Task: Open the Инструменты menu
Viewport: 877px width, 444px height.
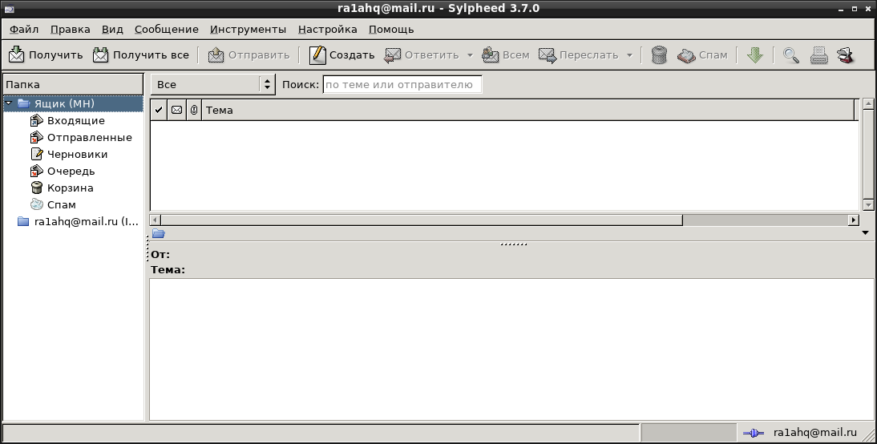Action: [249, 29]
